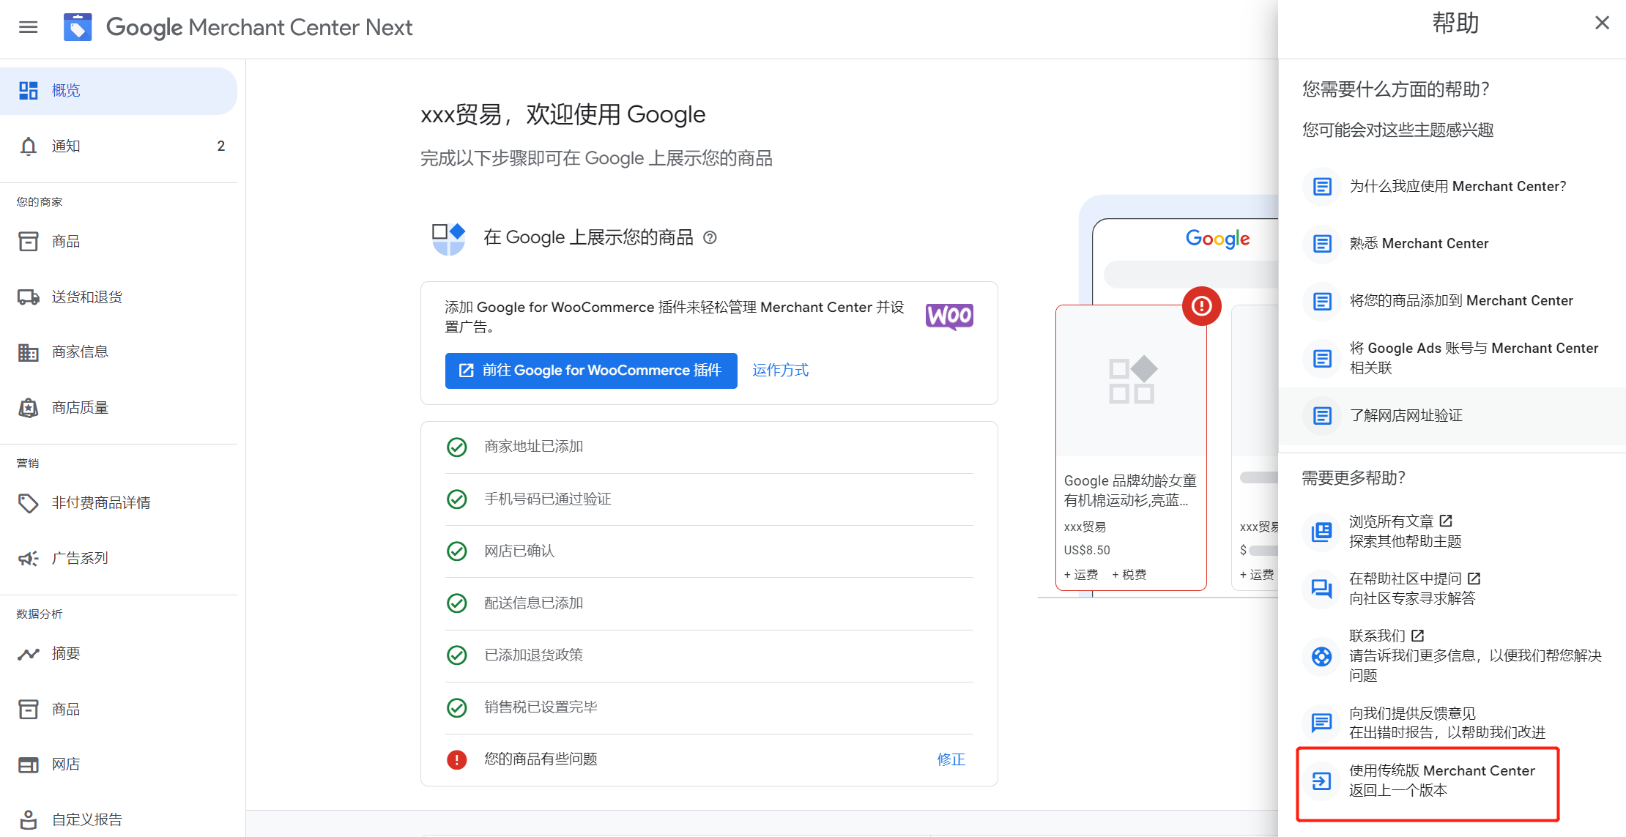Click the green check for 网店已确认
Image resolution: width=1626 pixels, height=837 pixels.
(457, 551)
